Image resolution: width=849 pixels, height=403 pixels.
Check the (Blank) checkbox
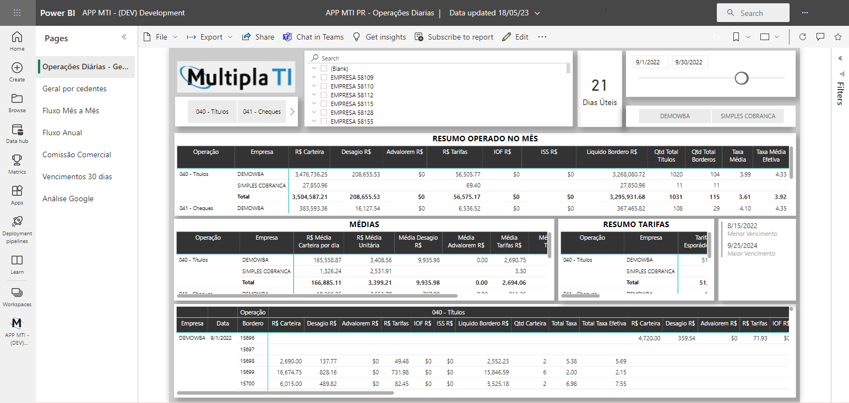(x=324, y=69)
